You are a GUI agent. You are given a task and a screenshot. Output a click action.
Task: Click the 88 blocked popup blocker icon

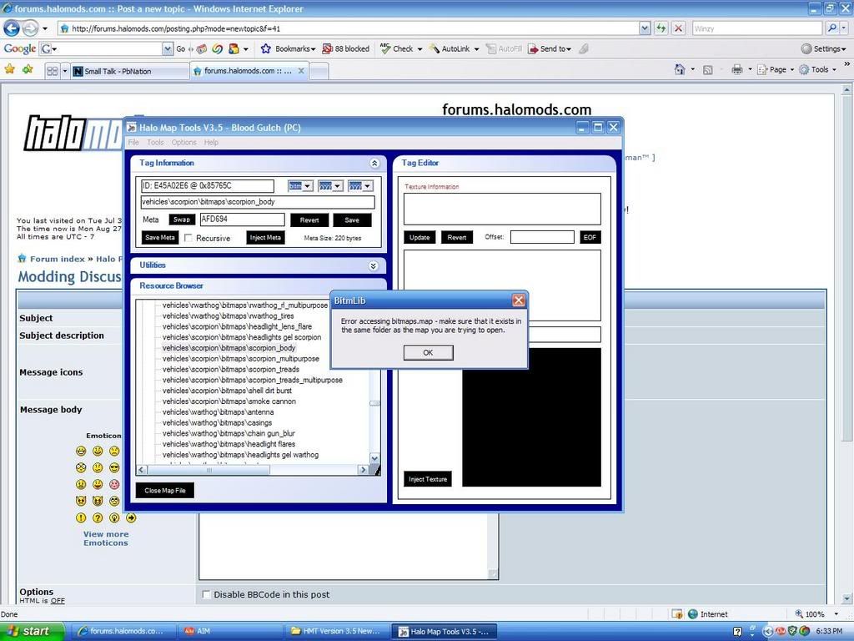click(x=346, y=48)
